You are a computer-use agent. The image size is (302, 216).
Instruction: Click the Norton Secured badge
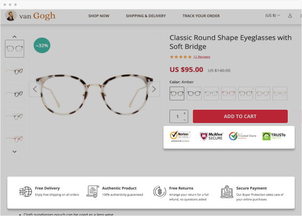pyautogui.click(x=180, y=136)
